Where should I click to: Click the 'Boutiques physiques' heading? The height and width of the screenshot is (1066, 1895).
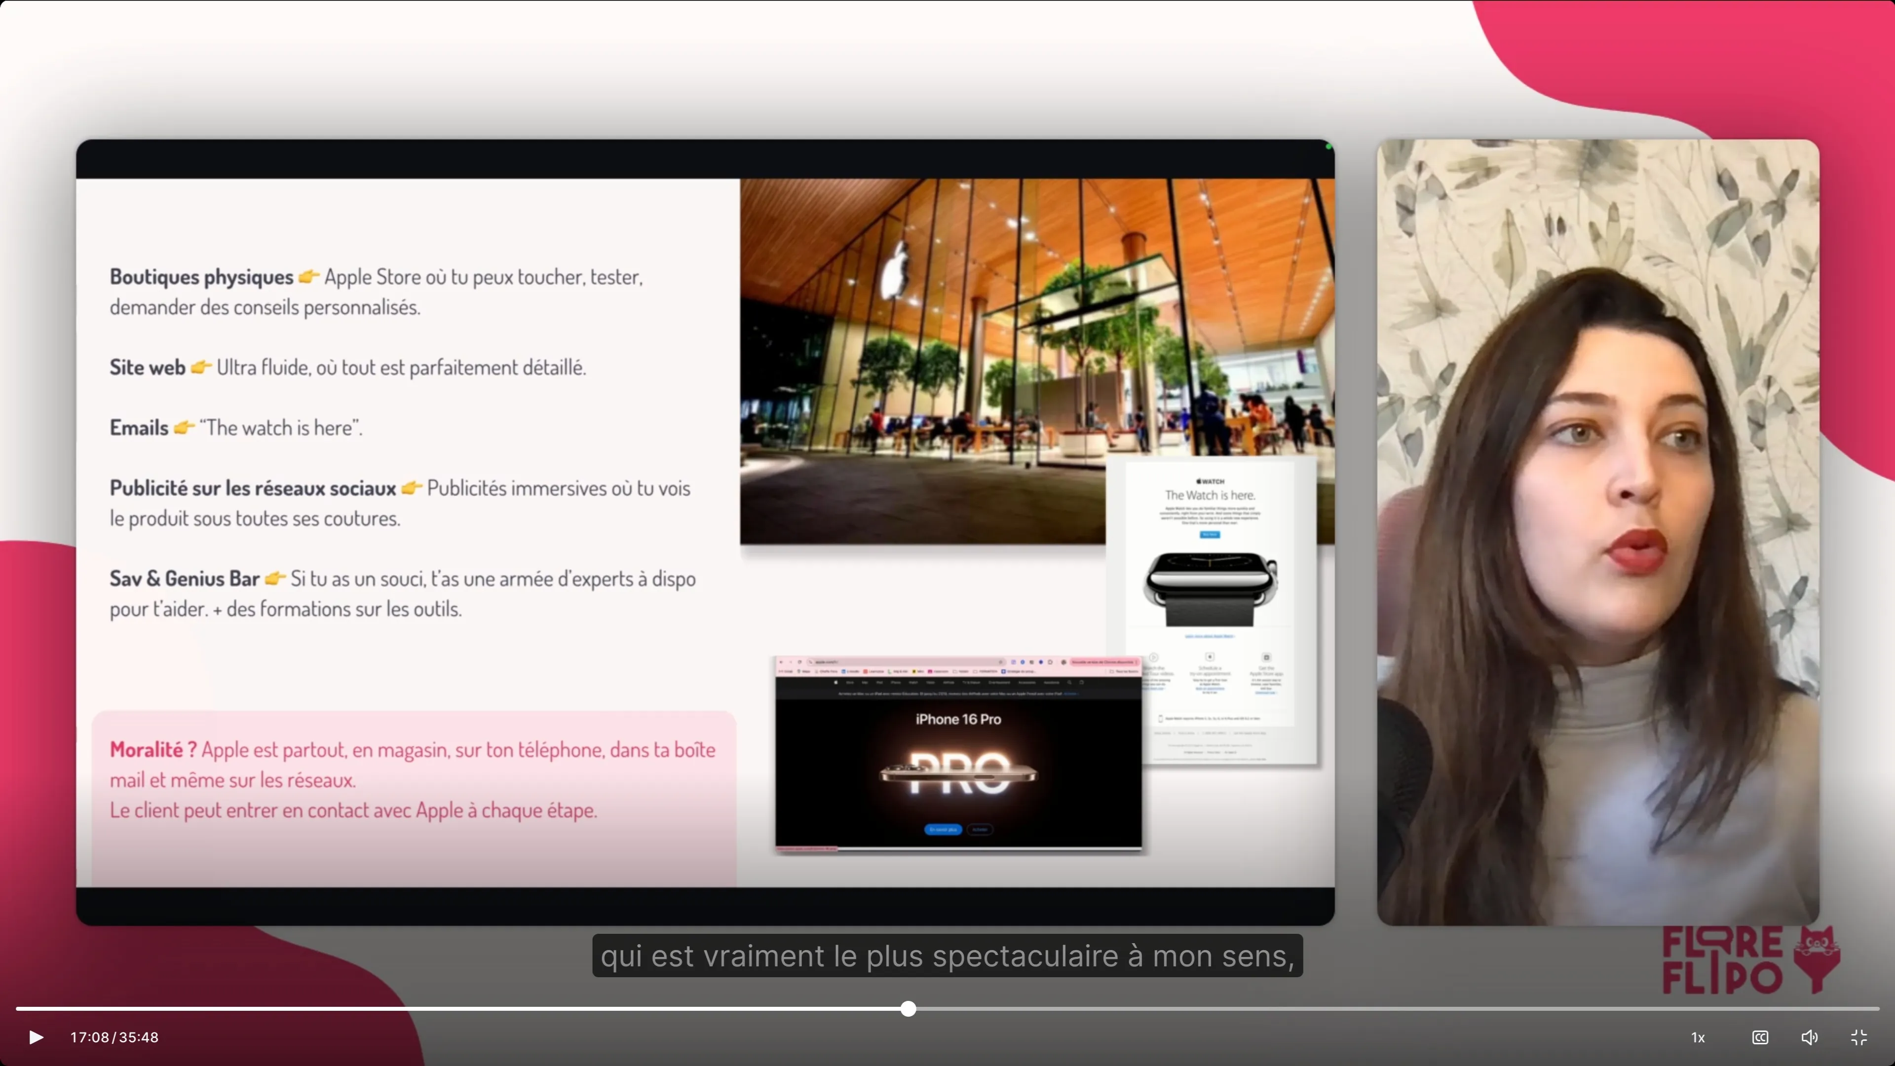point(201,277)
